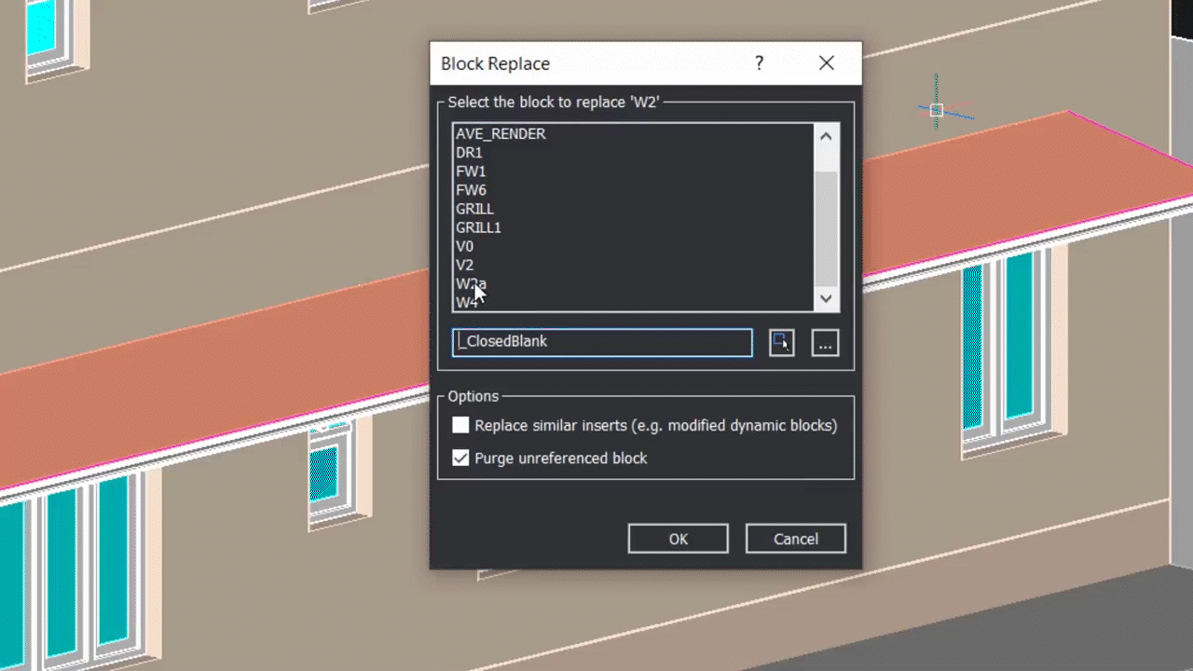Select the FW6 block
The image size is (1193, 671).
coord(471,189)
